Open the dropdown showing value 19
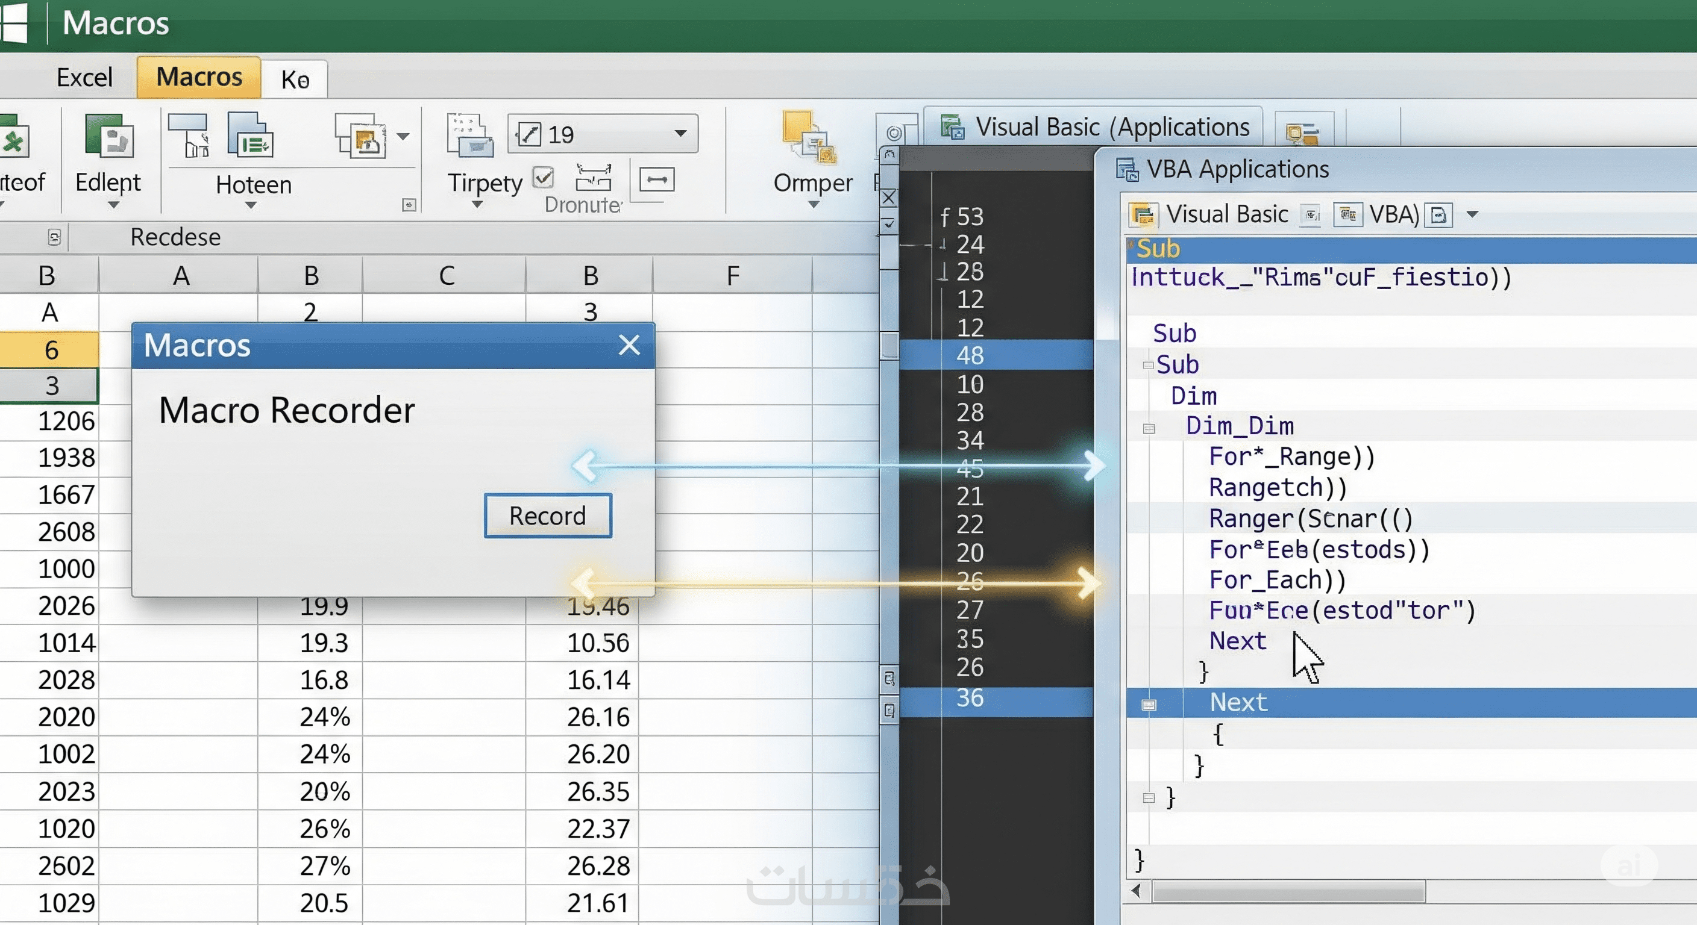 [x=680, y=134]
